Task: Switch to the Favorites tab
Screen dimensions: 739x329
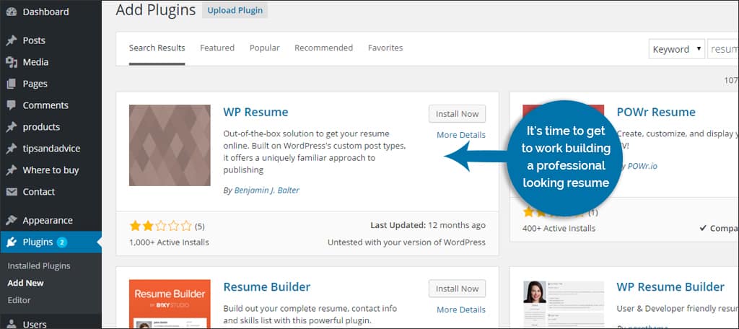Action: point(385,48)
